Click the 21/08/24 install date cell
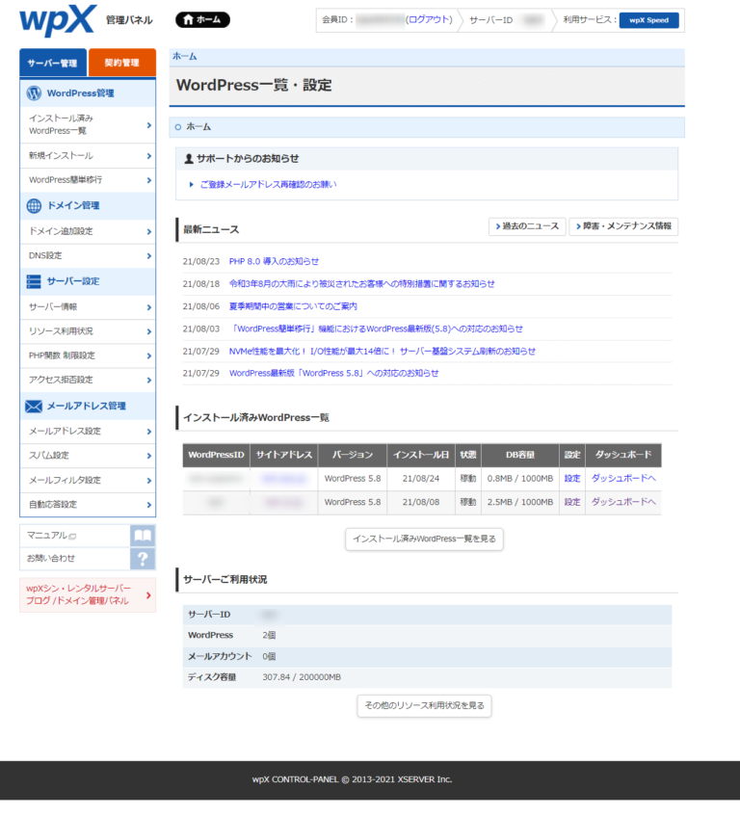Screen dimensions: 740x816 (x=420, y=478)
